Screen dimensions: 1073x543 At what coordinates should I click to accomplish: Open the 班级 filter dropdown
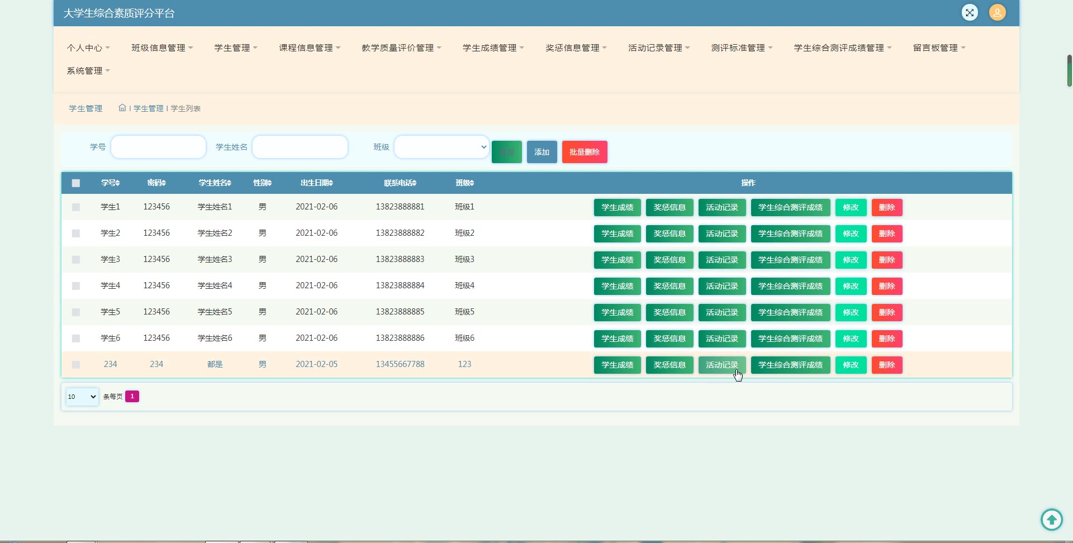click(x=441, y=147)
